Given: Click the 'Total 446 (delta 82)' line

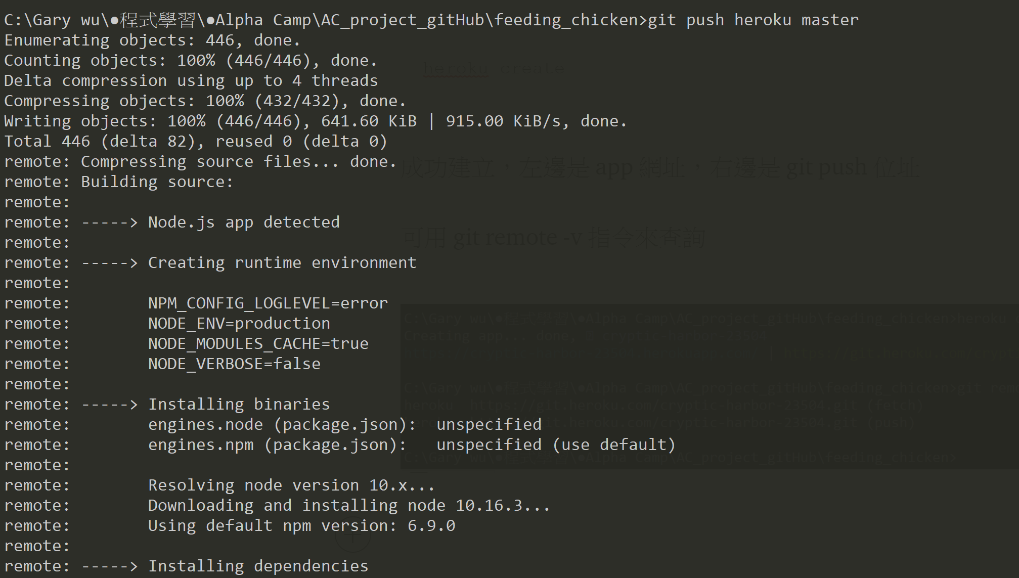Looking at the screenshot, I should pos(196,142).
